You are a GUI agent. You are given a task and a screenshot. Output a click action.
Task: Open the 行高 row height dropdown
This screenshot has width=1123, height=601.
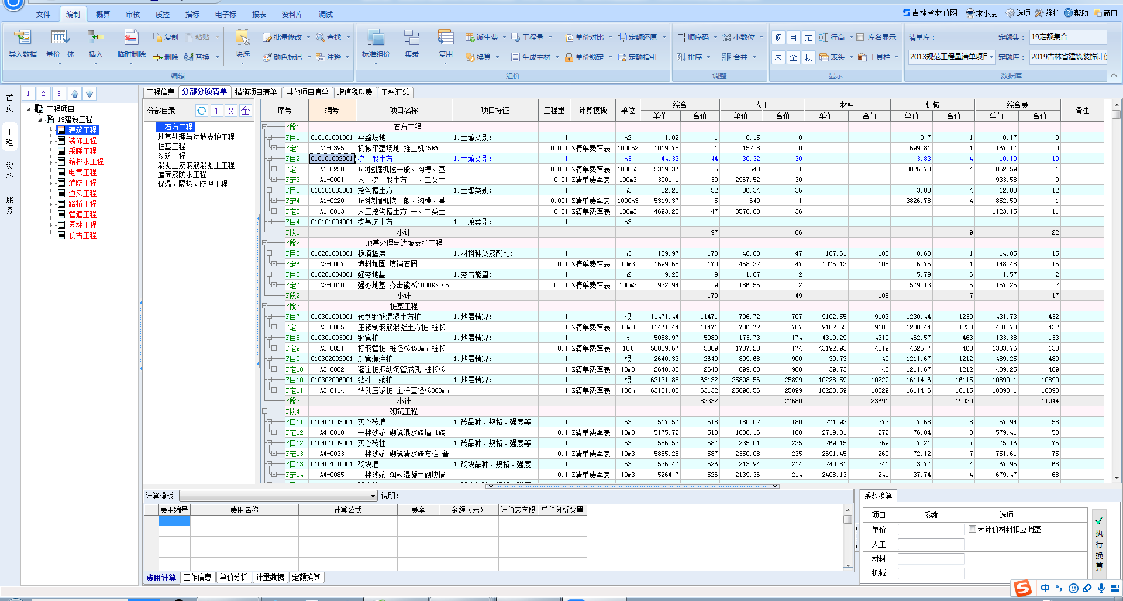[x=850, y=37]
